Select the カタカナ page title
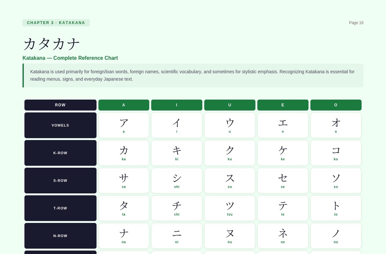 pos(51,44)
